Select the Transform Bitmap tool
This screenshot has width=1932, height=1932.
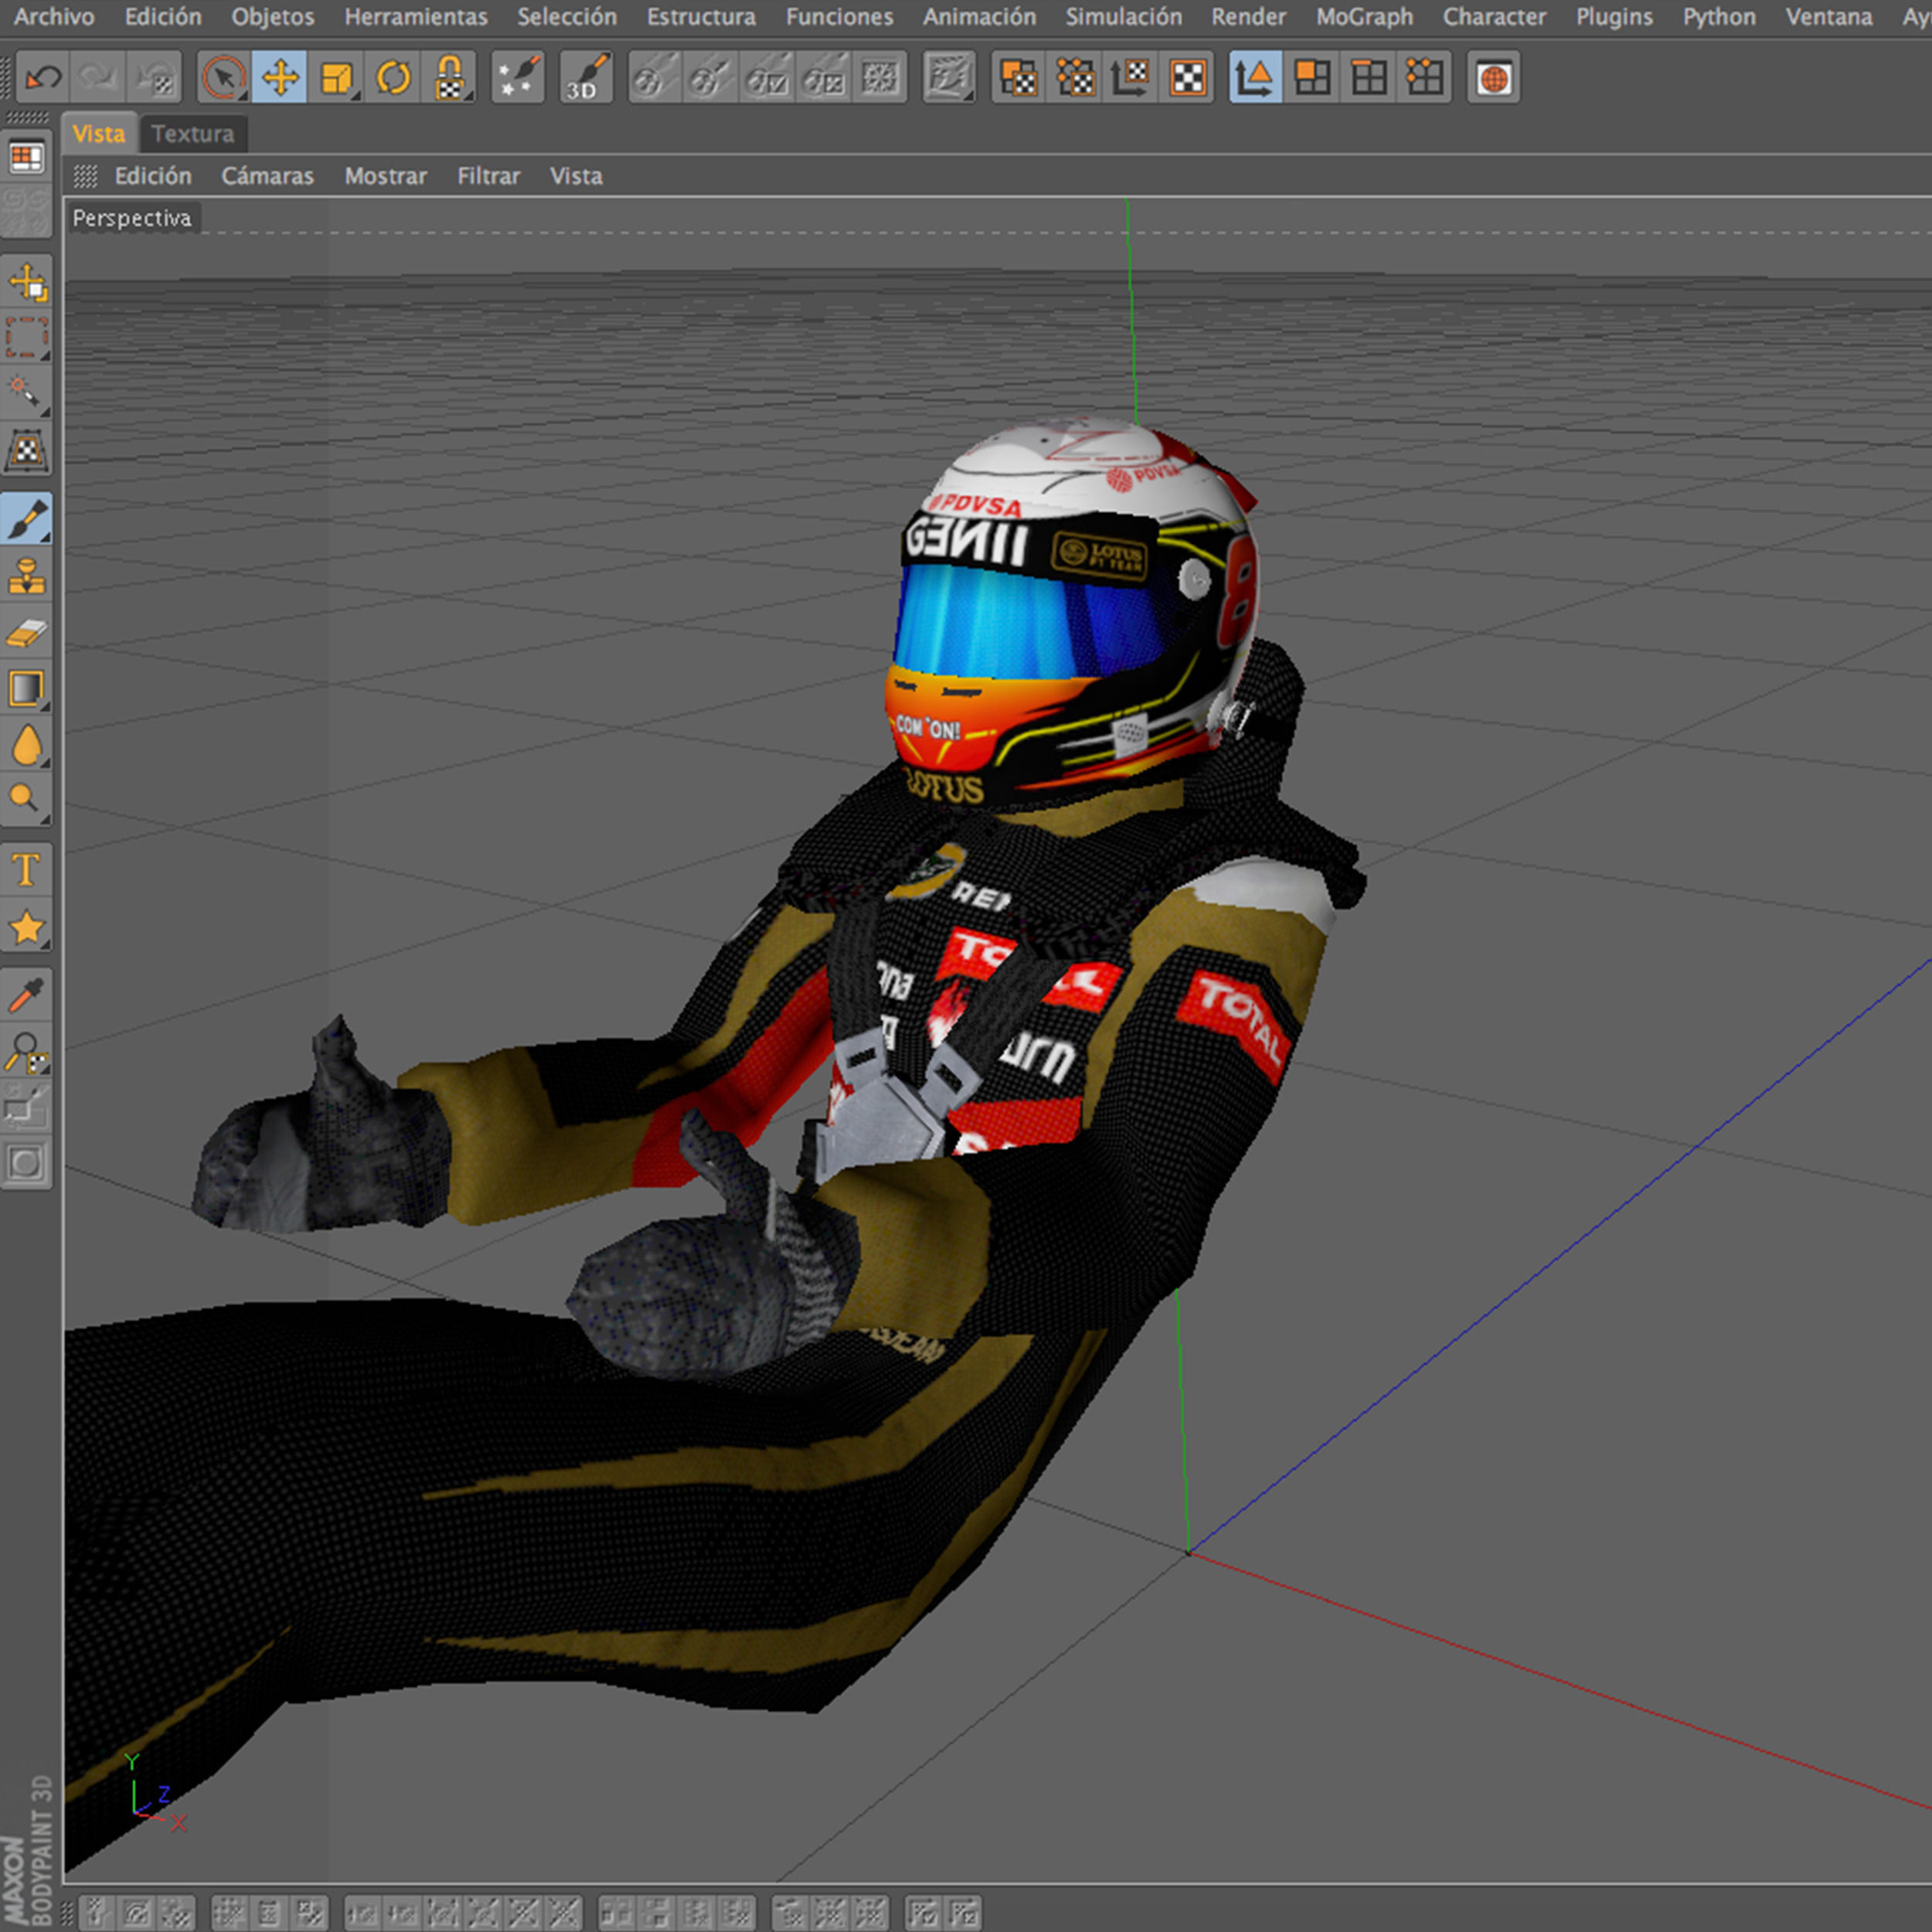point(26,451)
